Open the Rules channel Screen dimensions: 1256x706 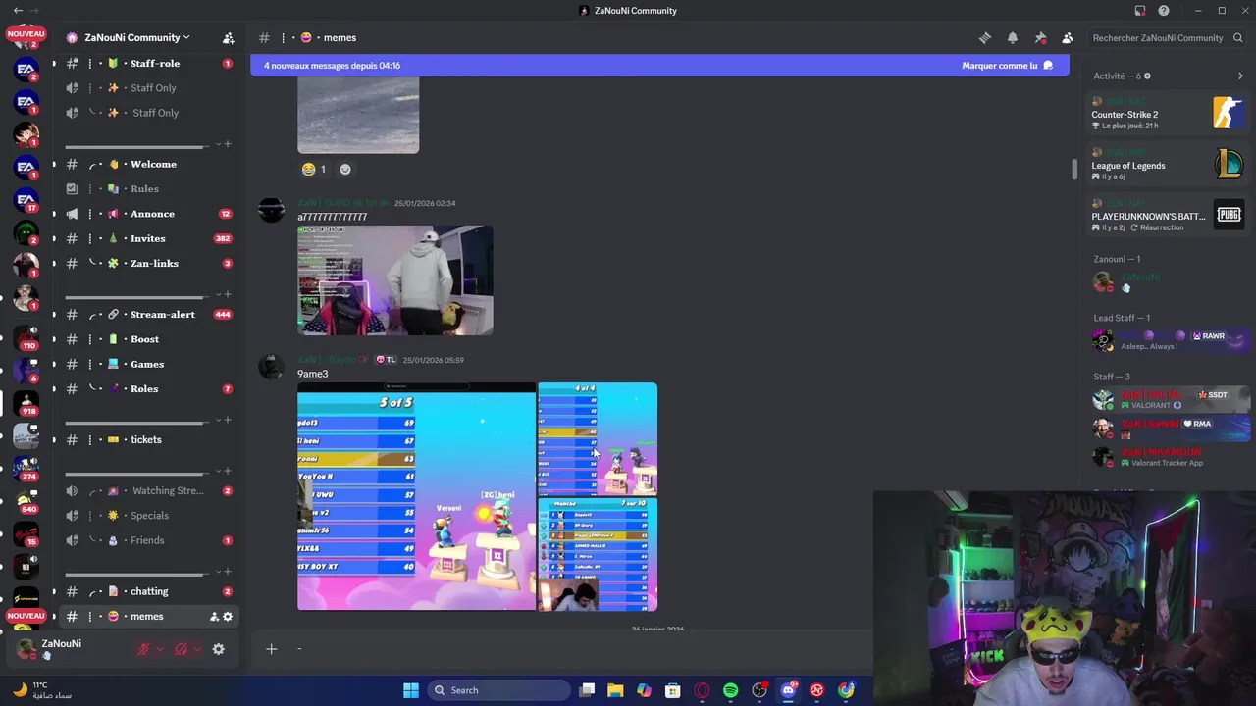click(x=149, y=189)
